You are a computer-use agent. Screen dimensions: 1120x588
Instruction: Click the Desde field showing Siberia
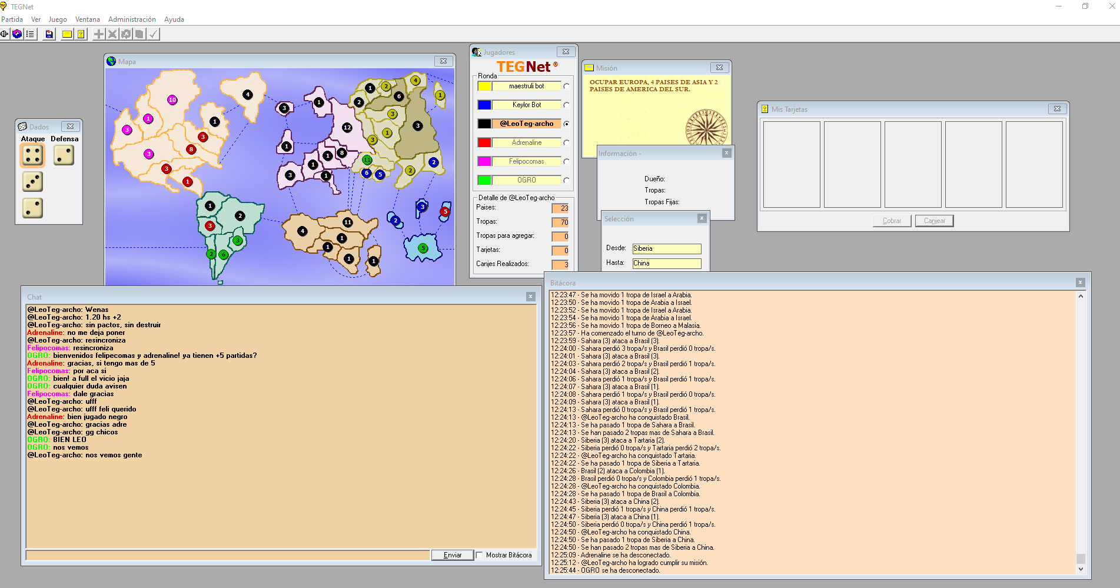666,249
